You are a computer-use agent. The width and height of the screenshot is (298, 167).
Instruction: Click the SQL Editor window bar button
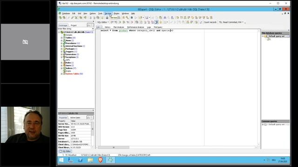(65, 151)
